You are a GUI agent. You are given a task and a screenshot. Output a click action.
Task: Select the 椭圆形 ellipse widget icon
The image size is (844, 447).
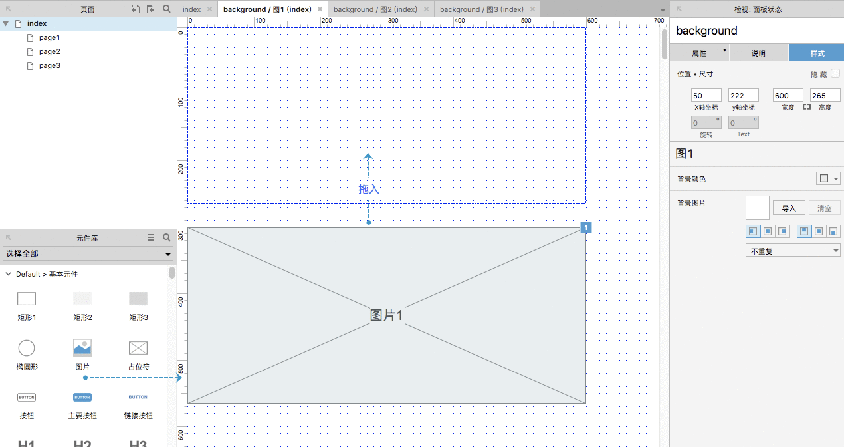click(27, 347)
